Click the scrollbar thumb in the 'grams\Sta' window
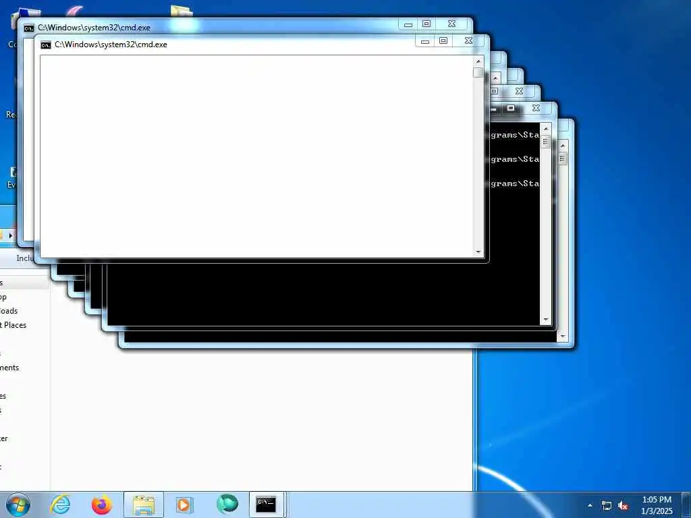The image size is (691, 518). click(545, 142)
